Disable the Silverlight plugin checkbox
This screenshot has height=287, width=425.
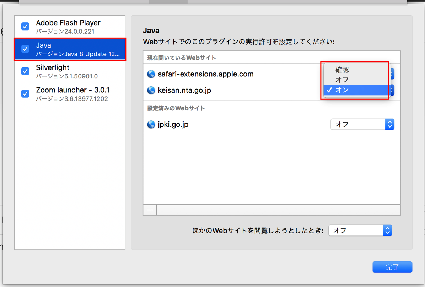(x=25, y=71)
